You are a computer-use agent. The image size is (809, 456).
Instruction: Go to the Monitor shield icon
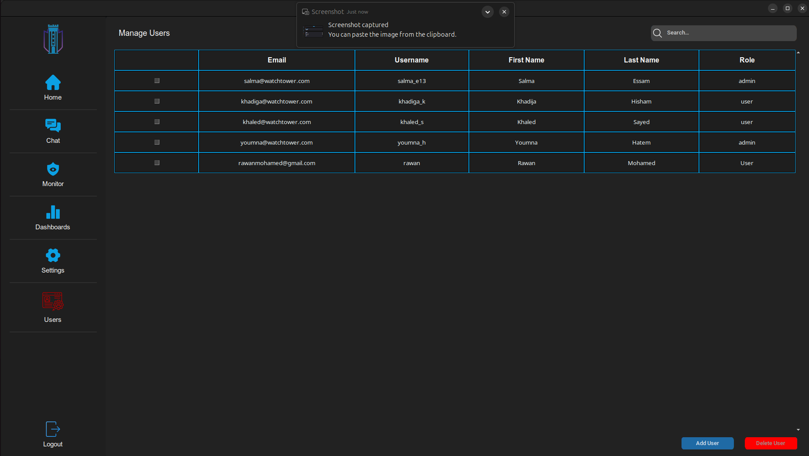[53, 169]
